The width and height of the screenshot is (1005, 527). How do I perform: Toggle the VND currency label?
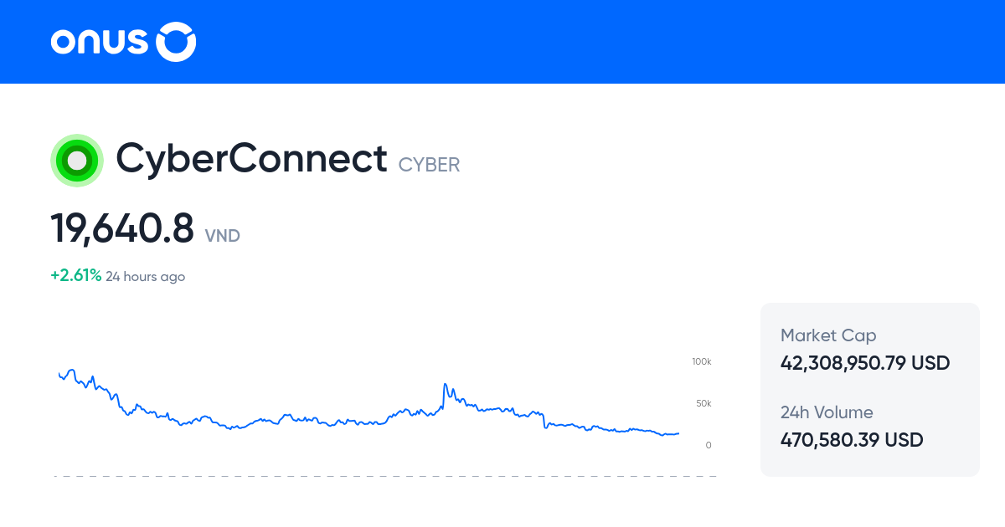click(222, 236)
